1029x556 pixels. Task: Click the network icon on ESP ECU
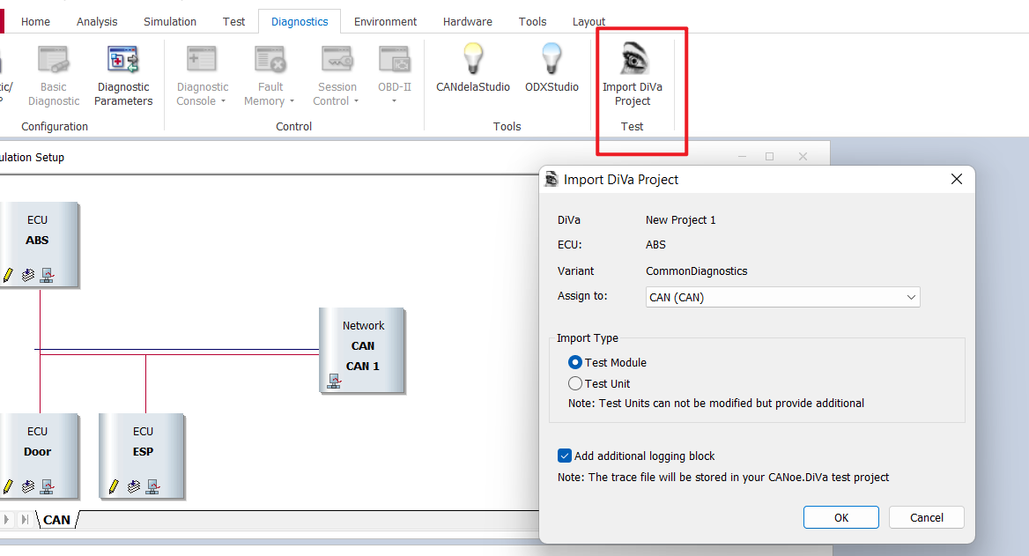tap(152, 486)
